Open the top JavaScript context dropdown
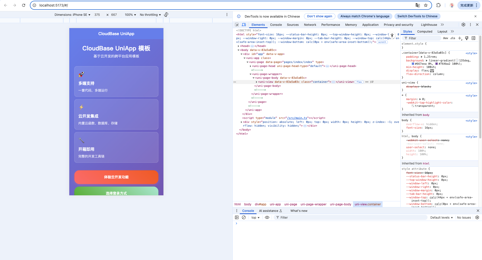Screen dimensions: 482x260 point(256,217)
